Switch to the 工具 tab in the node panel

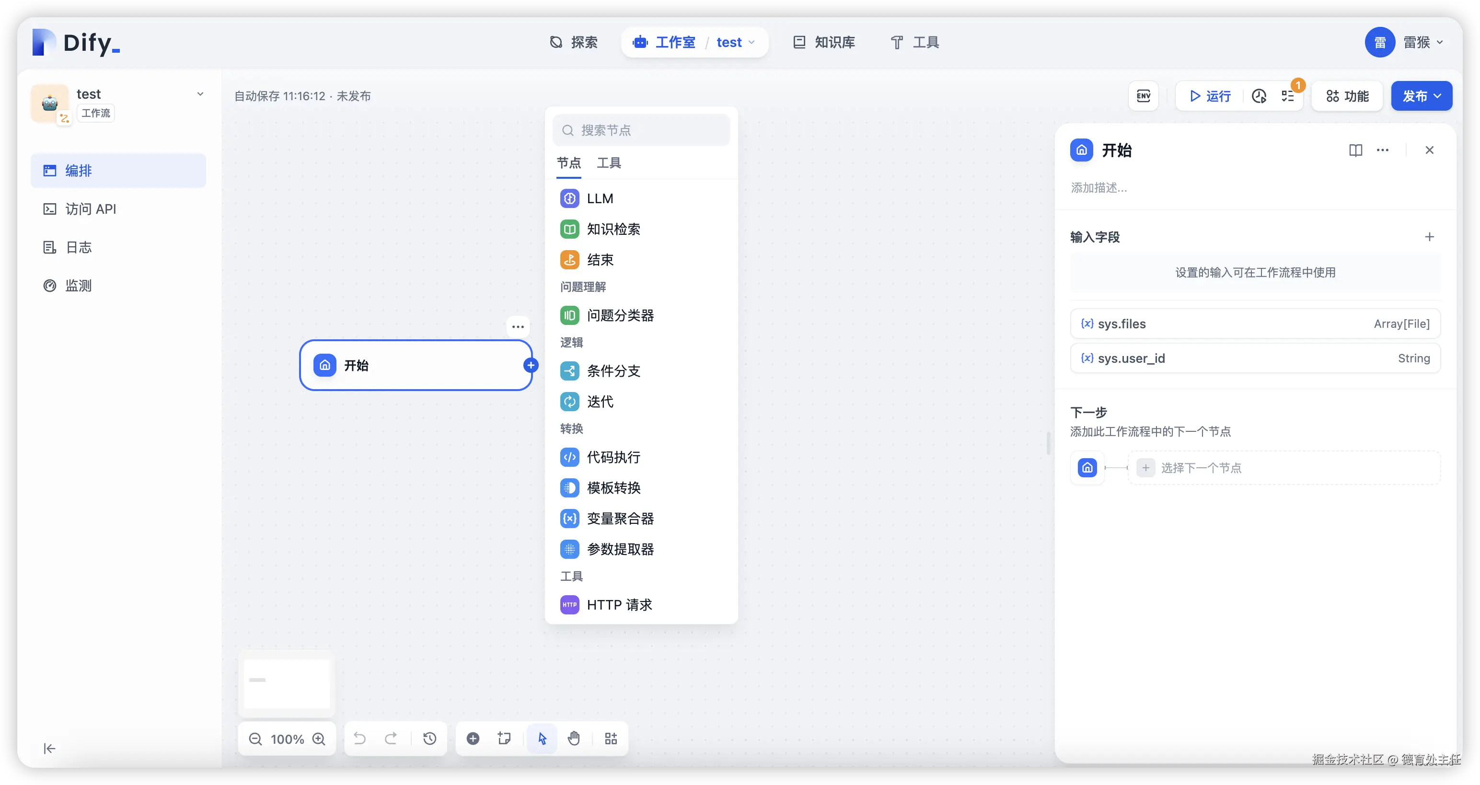click(x=609, y=162)
